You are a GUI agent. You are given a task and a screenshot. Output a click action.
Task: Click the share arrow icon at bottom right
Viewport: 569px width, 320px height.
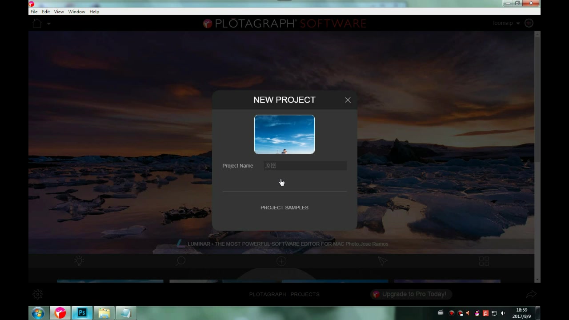click(x=532, y=294)
